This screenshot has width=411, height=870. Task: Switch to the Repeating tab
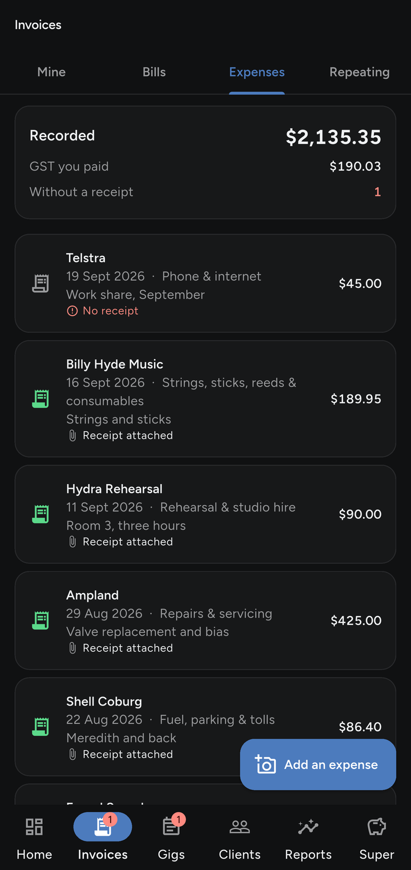(x=360, y=72)
